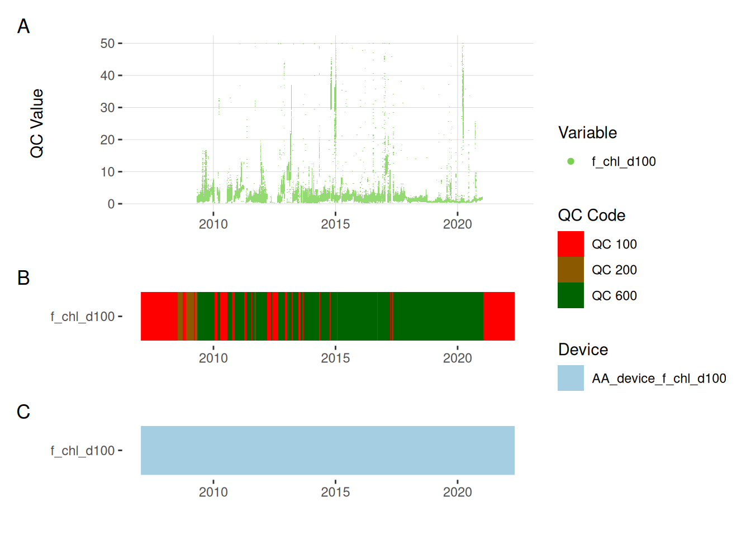Pick the dark green QC 600 swatch
The width and height of the screenshot is (751, 536).
pyautogui.click(x=571, y=295)
